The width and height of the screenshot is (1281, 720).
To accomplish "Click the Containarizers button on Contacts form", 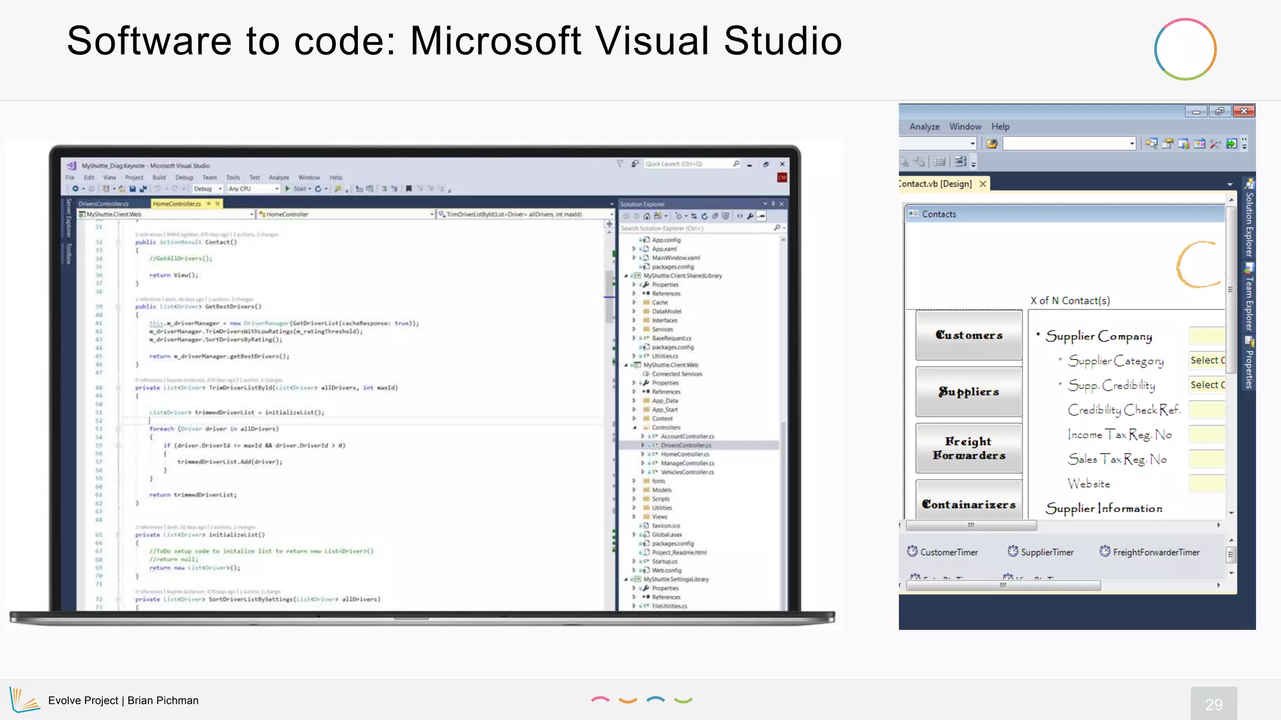I will pyautogui.click(x=969, y=500).
